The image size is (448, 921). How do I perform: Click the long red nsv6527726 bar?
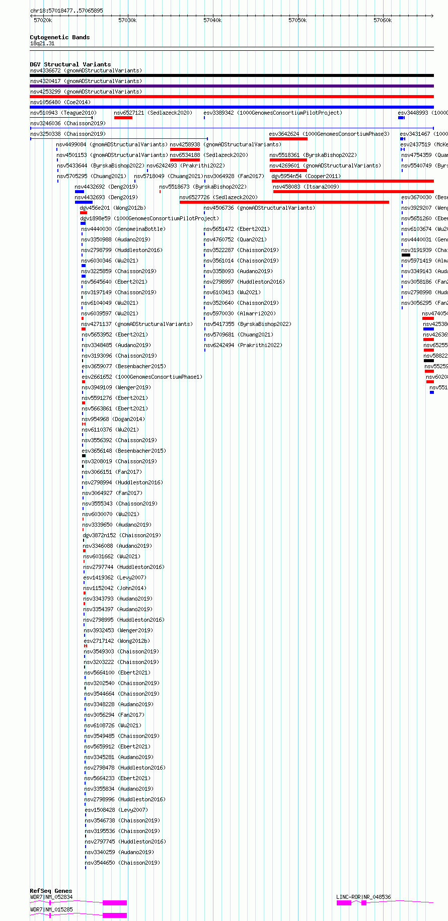pos(284,202)
